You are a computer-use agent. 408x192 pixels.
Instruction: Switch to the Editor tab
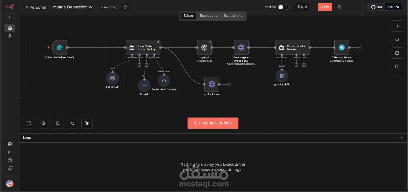point(188,16)
